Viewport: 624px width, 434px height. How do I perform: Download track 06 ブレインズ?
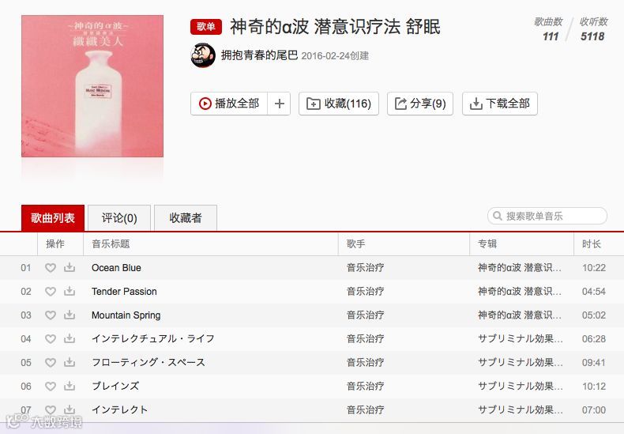point(70,386)
